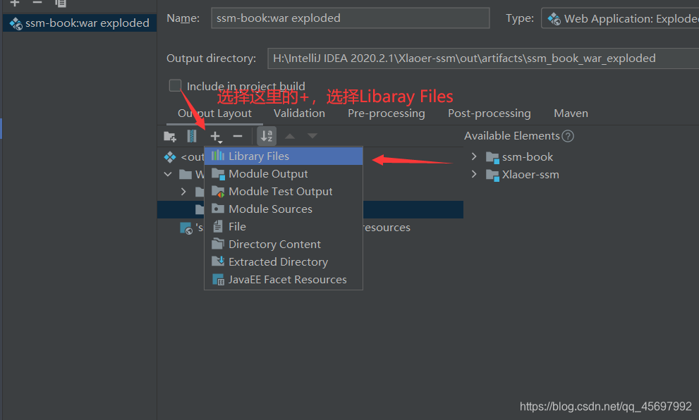Image resolution: width=699 pixels, height=420 pixels.
Task: Select ssm-book module in Available Elements
Action: pos(528,156)
